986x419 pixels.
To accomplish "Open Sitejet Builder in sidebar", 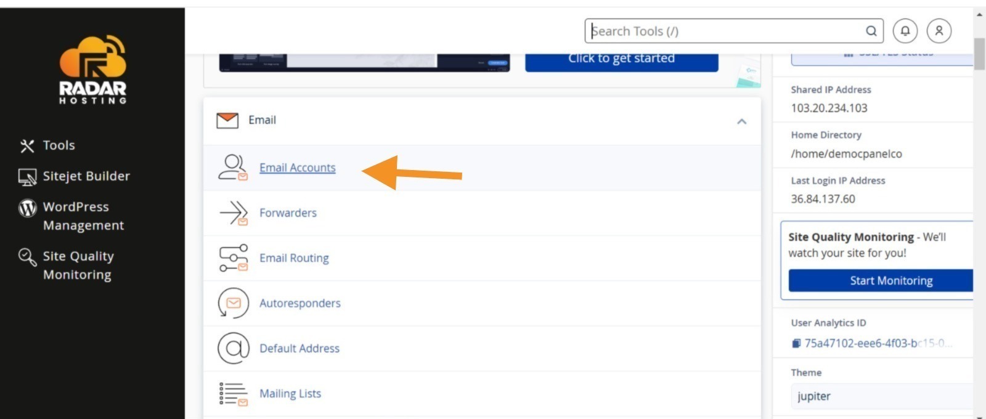I will pos(86,176).
